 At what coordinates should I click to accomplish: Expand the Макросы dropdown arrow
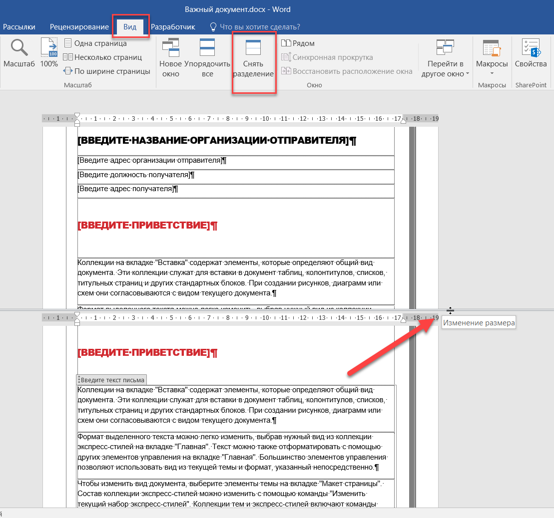click(492, 73)
